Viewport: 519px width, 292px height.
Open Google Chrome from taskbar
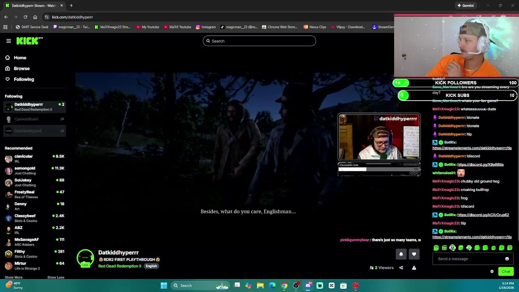click(x=284, y=286)
